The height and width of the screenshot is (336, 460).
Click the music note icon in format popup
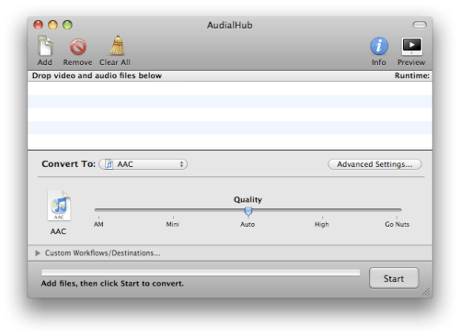(x=109, y=164)
